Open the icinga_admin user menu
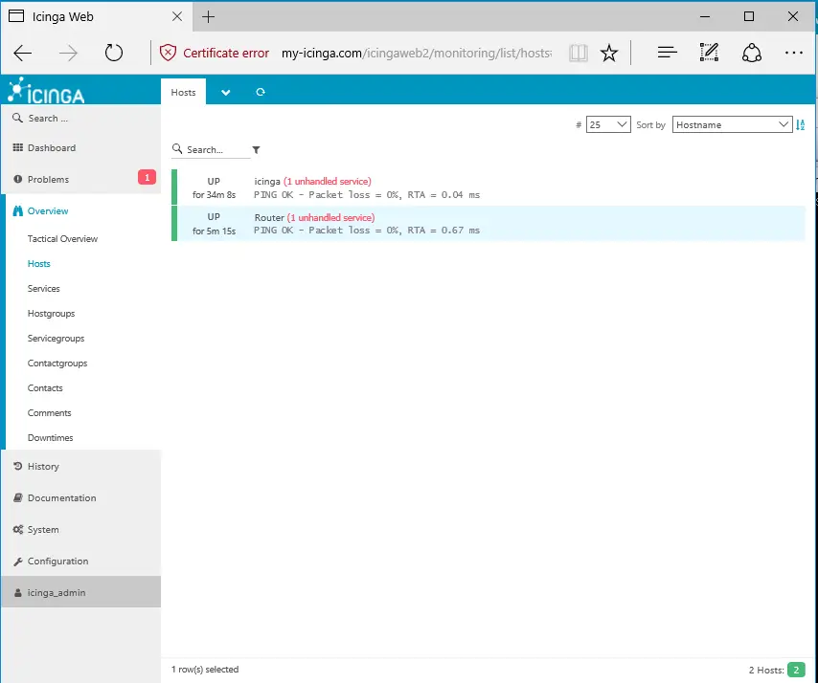The height and width of the screenshot is (683, 818). click(x=55, y=591)
